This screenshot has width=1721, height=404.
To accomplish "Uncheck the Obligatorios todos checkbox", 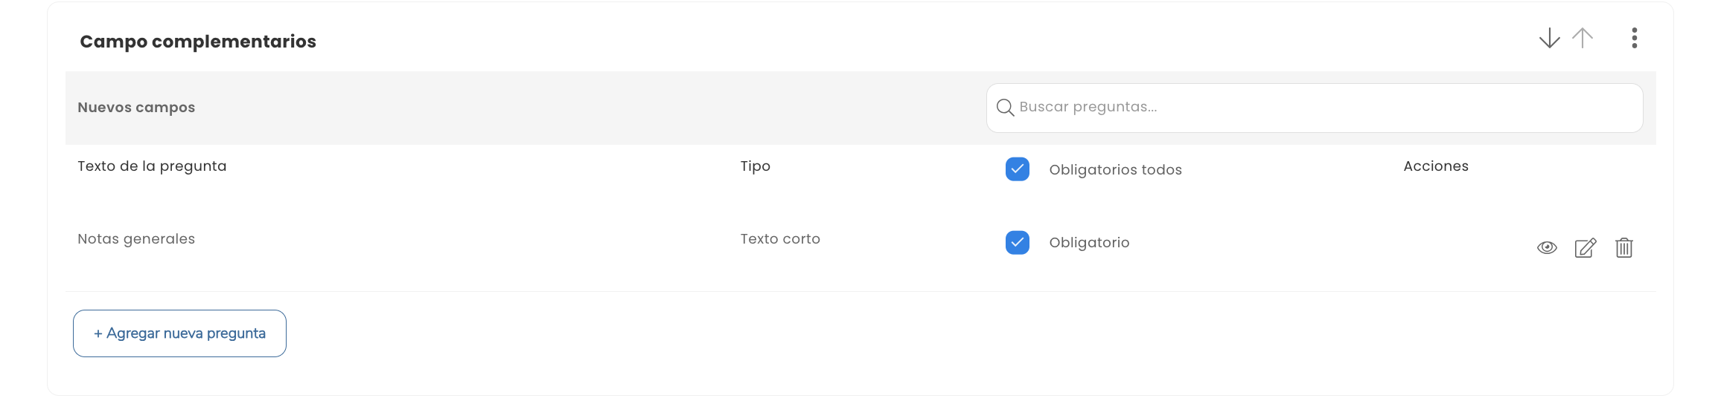I will [1018, 169].
